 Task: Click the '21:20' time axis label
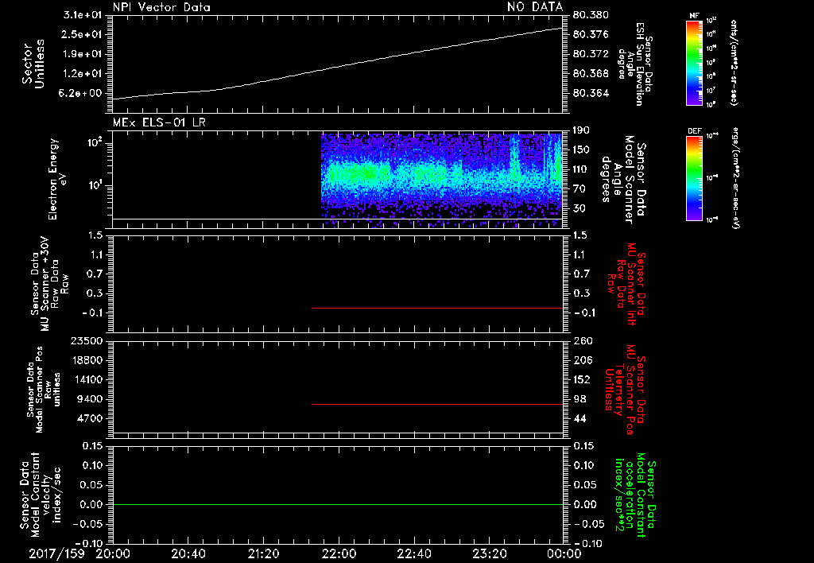pos(263,553)
